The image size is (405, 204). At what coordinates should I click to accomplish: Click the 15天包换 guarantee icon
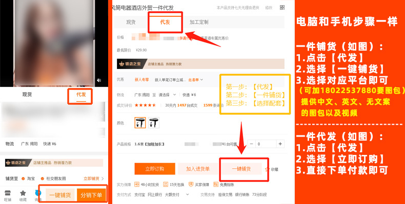point(166,185)
